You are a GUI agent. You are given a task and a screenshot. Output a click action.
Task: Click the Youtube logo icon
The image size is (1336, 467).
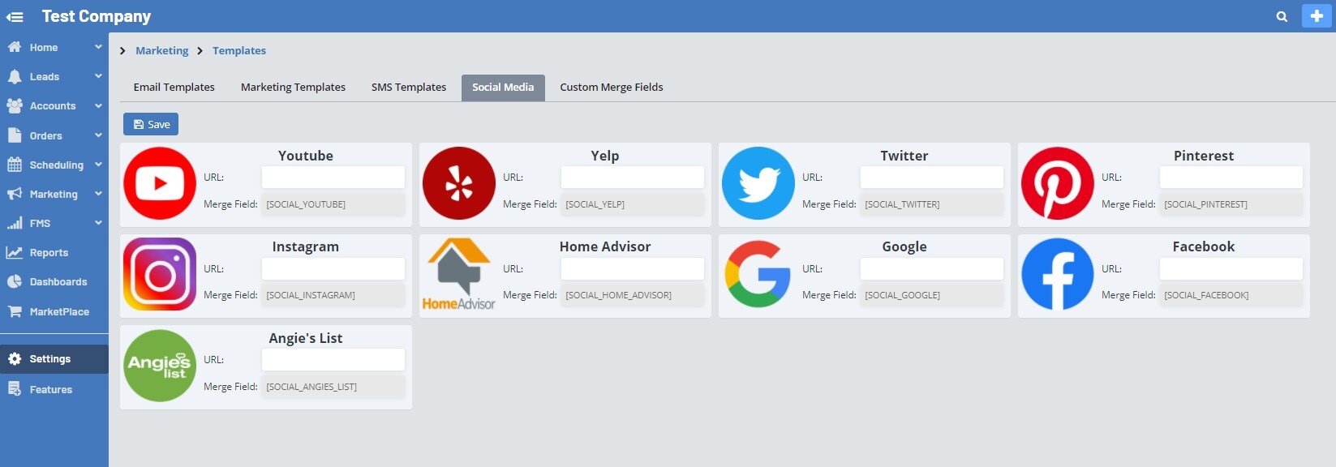[x=160, y=183]
